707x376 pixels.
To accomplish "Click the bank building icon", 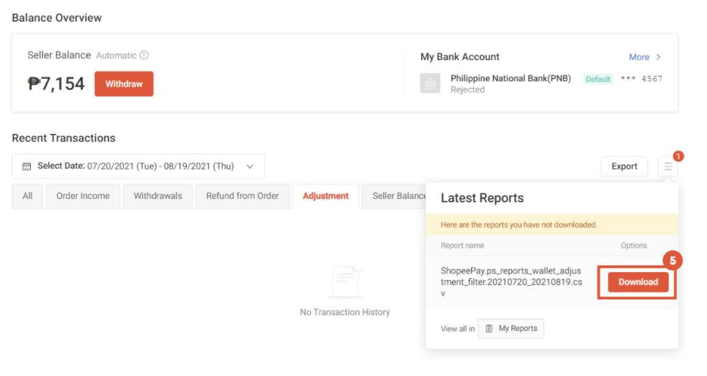I will (x=430, y=83).
